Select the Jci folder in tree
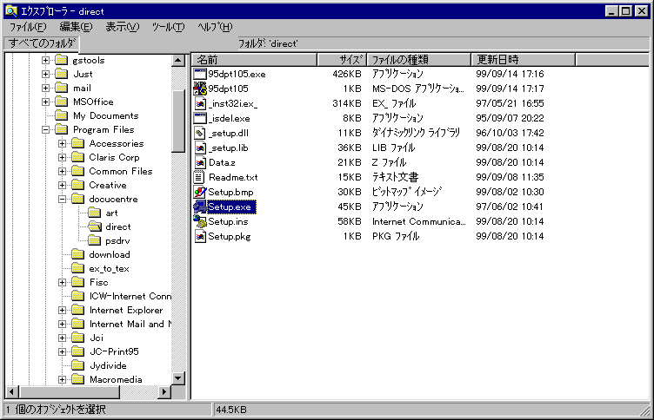This screenshot has height=420, width=654. click(97, 338)
